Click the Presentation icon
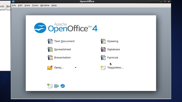The height and width of the screenshot is (102, 182). pyautogui.click(x=50, y=58)
